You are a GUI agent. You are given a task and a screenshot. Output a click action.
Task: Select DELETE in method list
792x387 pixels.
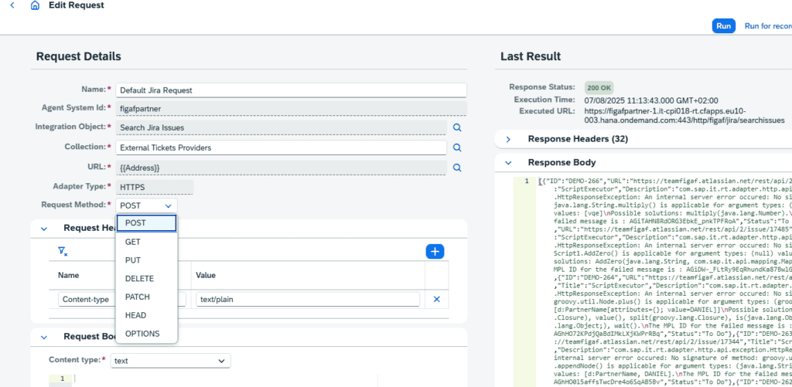coord(146,279)
